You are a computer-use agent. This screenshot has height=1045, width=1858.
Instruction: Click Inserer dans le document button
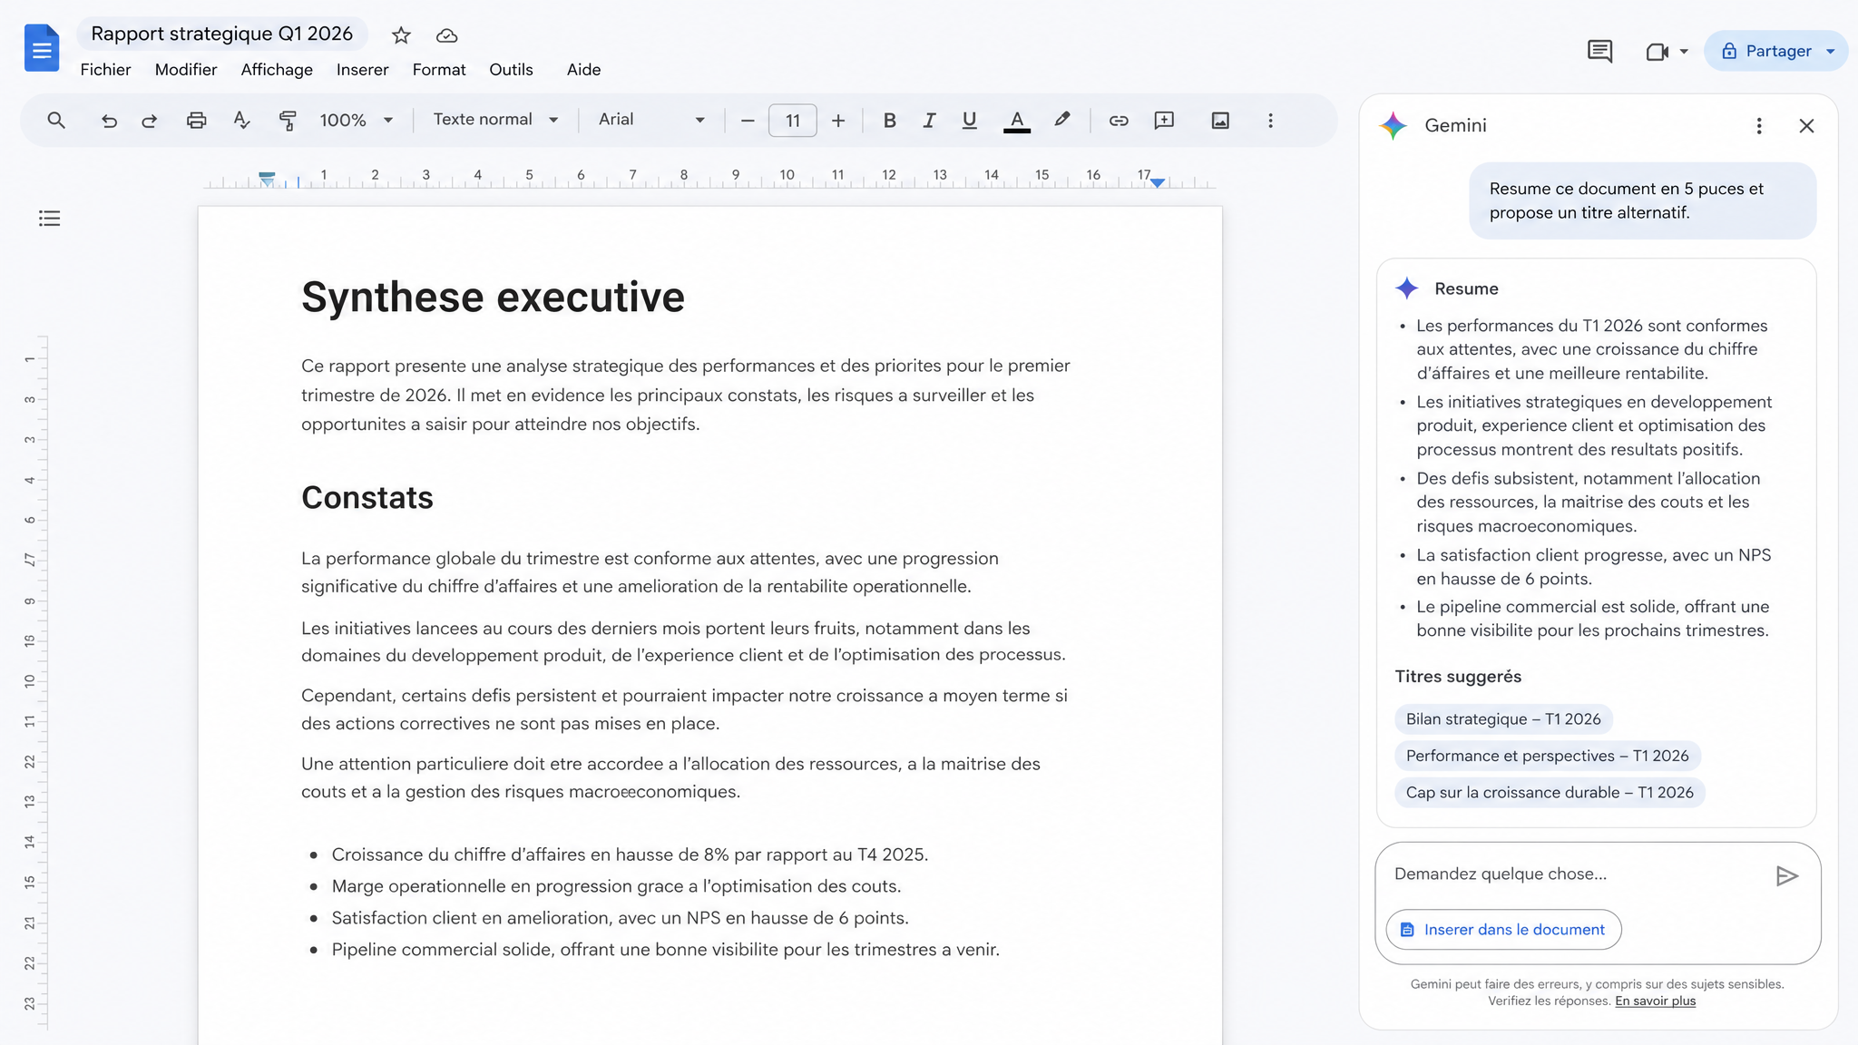pos(1503,930)
